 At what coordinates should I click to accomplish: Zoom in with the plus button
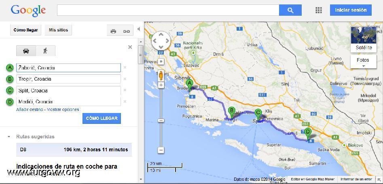tap(161, 85)
